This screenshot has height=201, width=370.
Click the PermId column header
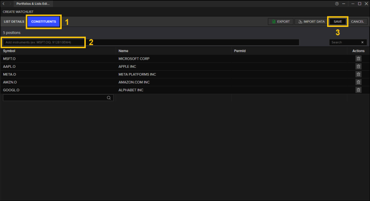pos(240,51)
